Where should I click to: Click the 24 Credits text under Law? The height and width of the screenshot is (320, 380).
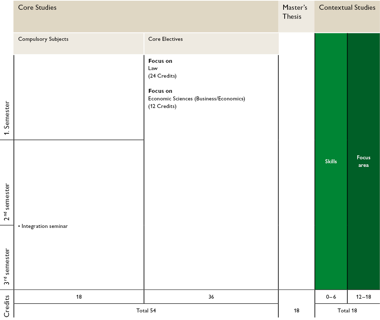pyautogui.click(x=162, y=76)
